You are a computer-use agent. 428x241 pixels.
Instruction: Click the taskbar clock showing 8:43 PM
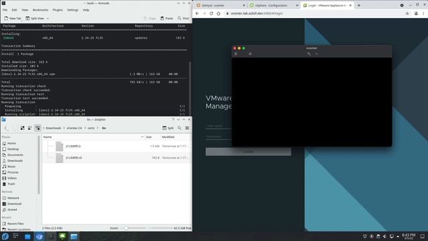click(409, 236)
